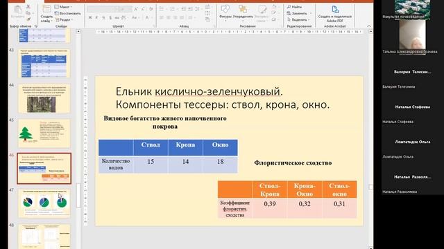Click the Найти (Find) button
This screenshot has width=444, height=249.
(294, 7)
